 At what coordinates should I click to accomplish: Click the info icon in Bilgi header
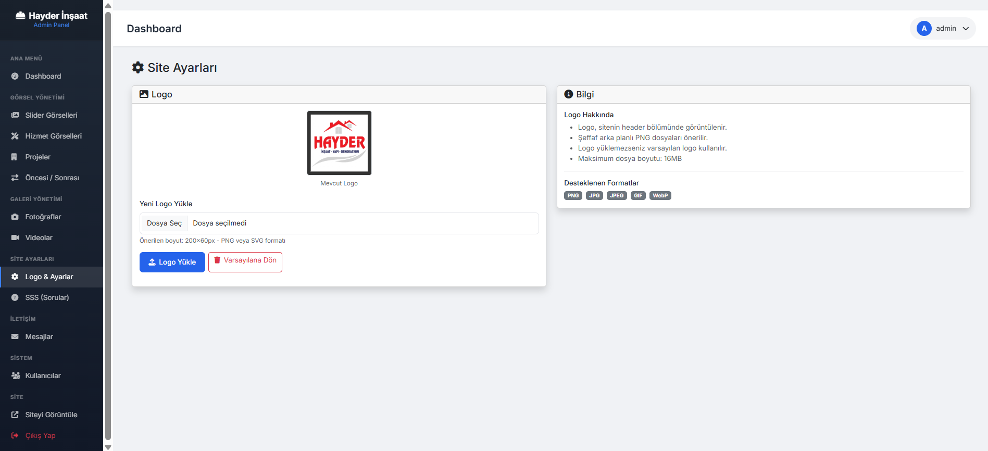(x=569, y=94)
